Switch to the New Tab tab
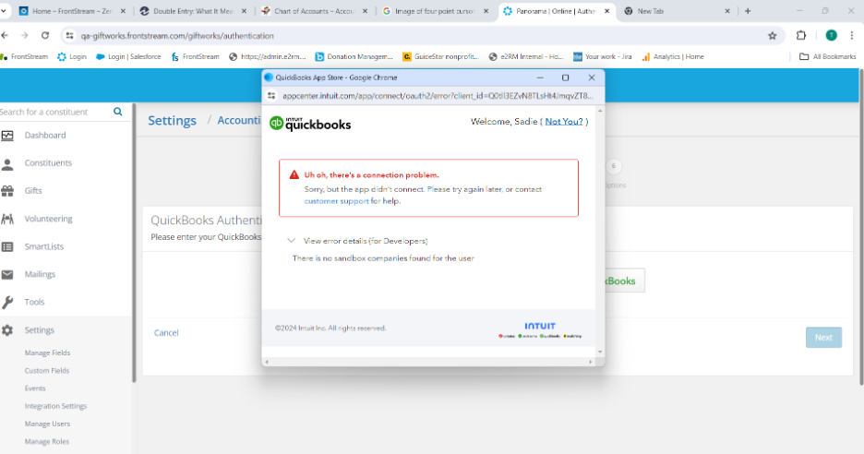 click(678, 11)
